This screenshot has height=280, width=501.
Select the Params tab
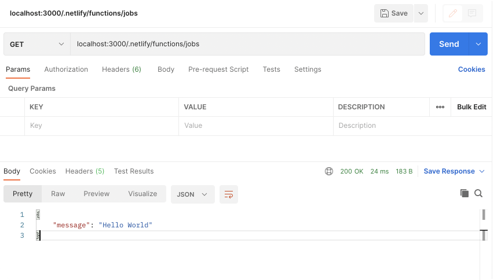coord(18,69)
